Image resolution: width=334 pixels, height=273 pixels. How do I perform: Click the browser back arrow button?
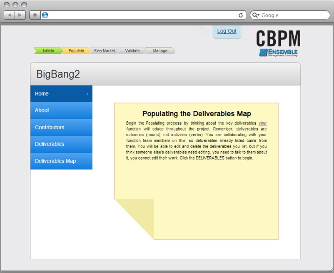(x=10, y=15)
